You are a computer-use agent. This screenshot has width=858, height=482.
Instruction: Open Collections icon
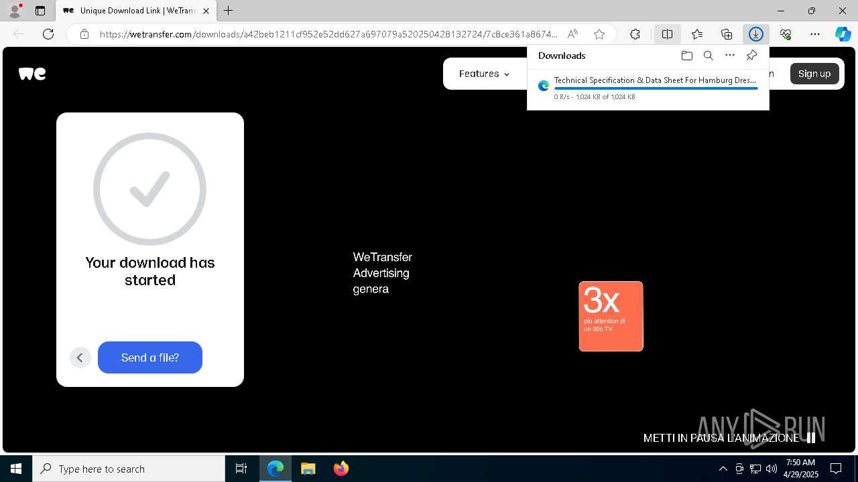[x=727, y=34]
